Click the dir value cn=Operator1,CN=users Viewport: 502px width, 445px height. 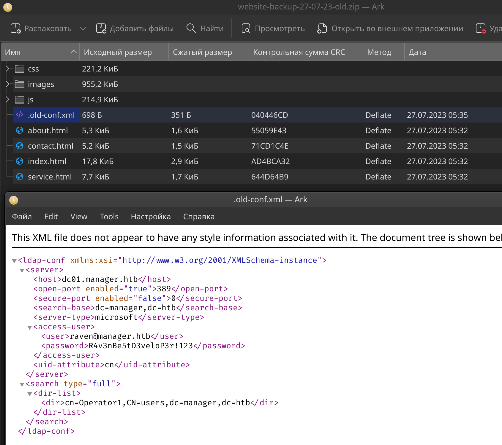[x=115, y=403]
